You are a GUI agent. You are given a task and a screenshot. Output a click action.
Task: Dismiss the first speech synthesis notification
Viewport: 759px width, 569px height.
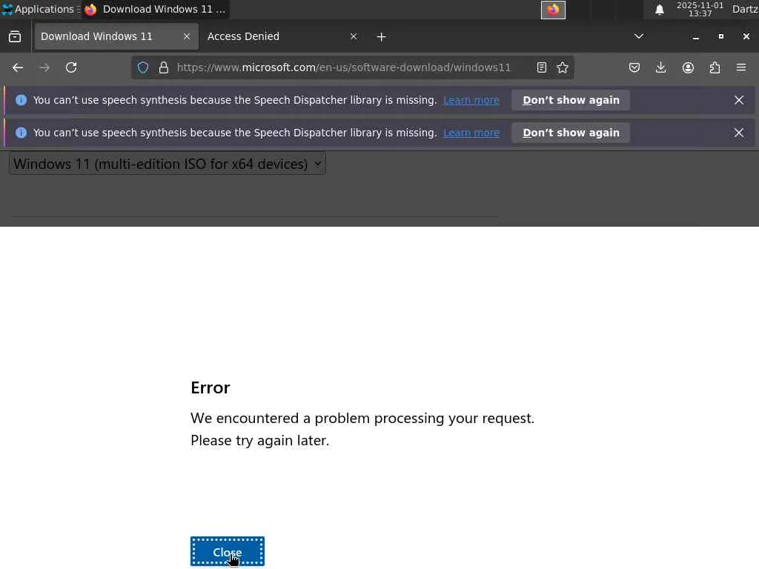pyautogui.click(x=739, y=100)
